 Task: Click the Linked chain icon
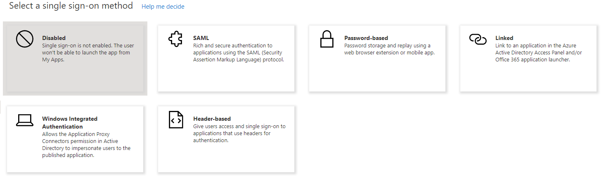[478, 40]
